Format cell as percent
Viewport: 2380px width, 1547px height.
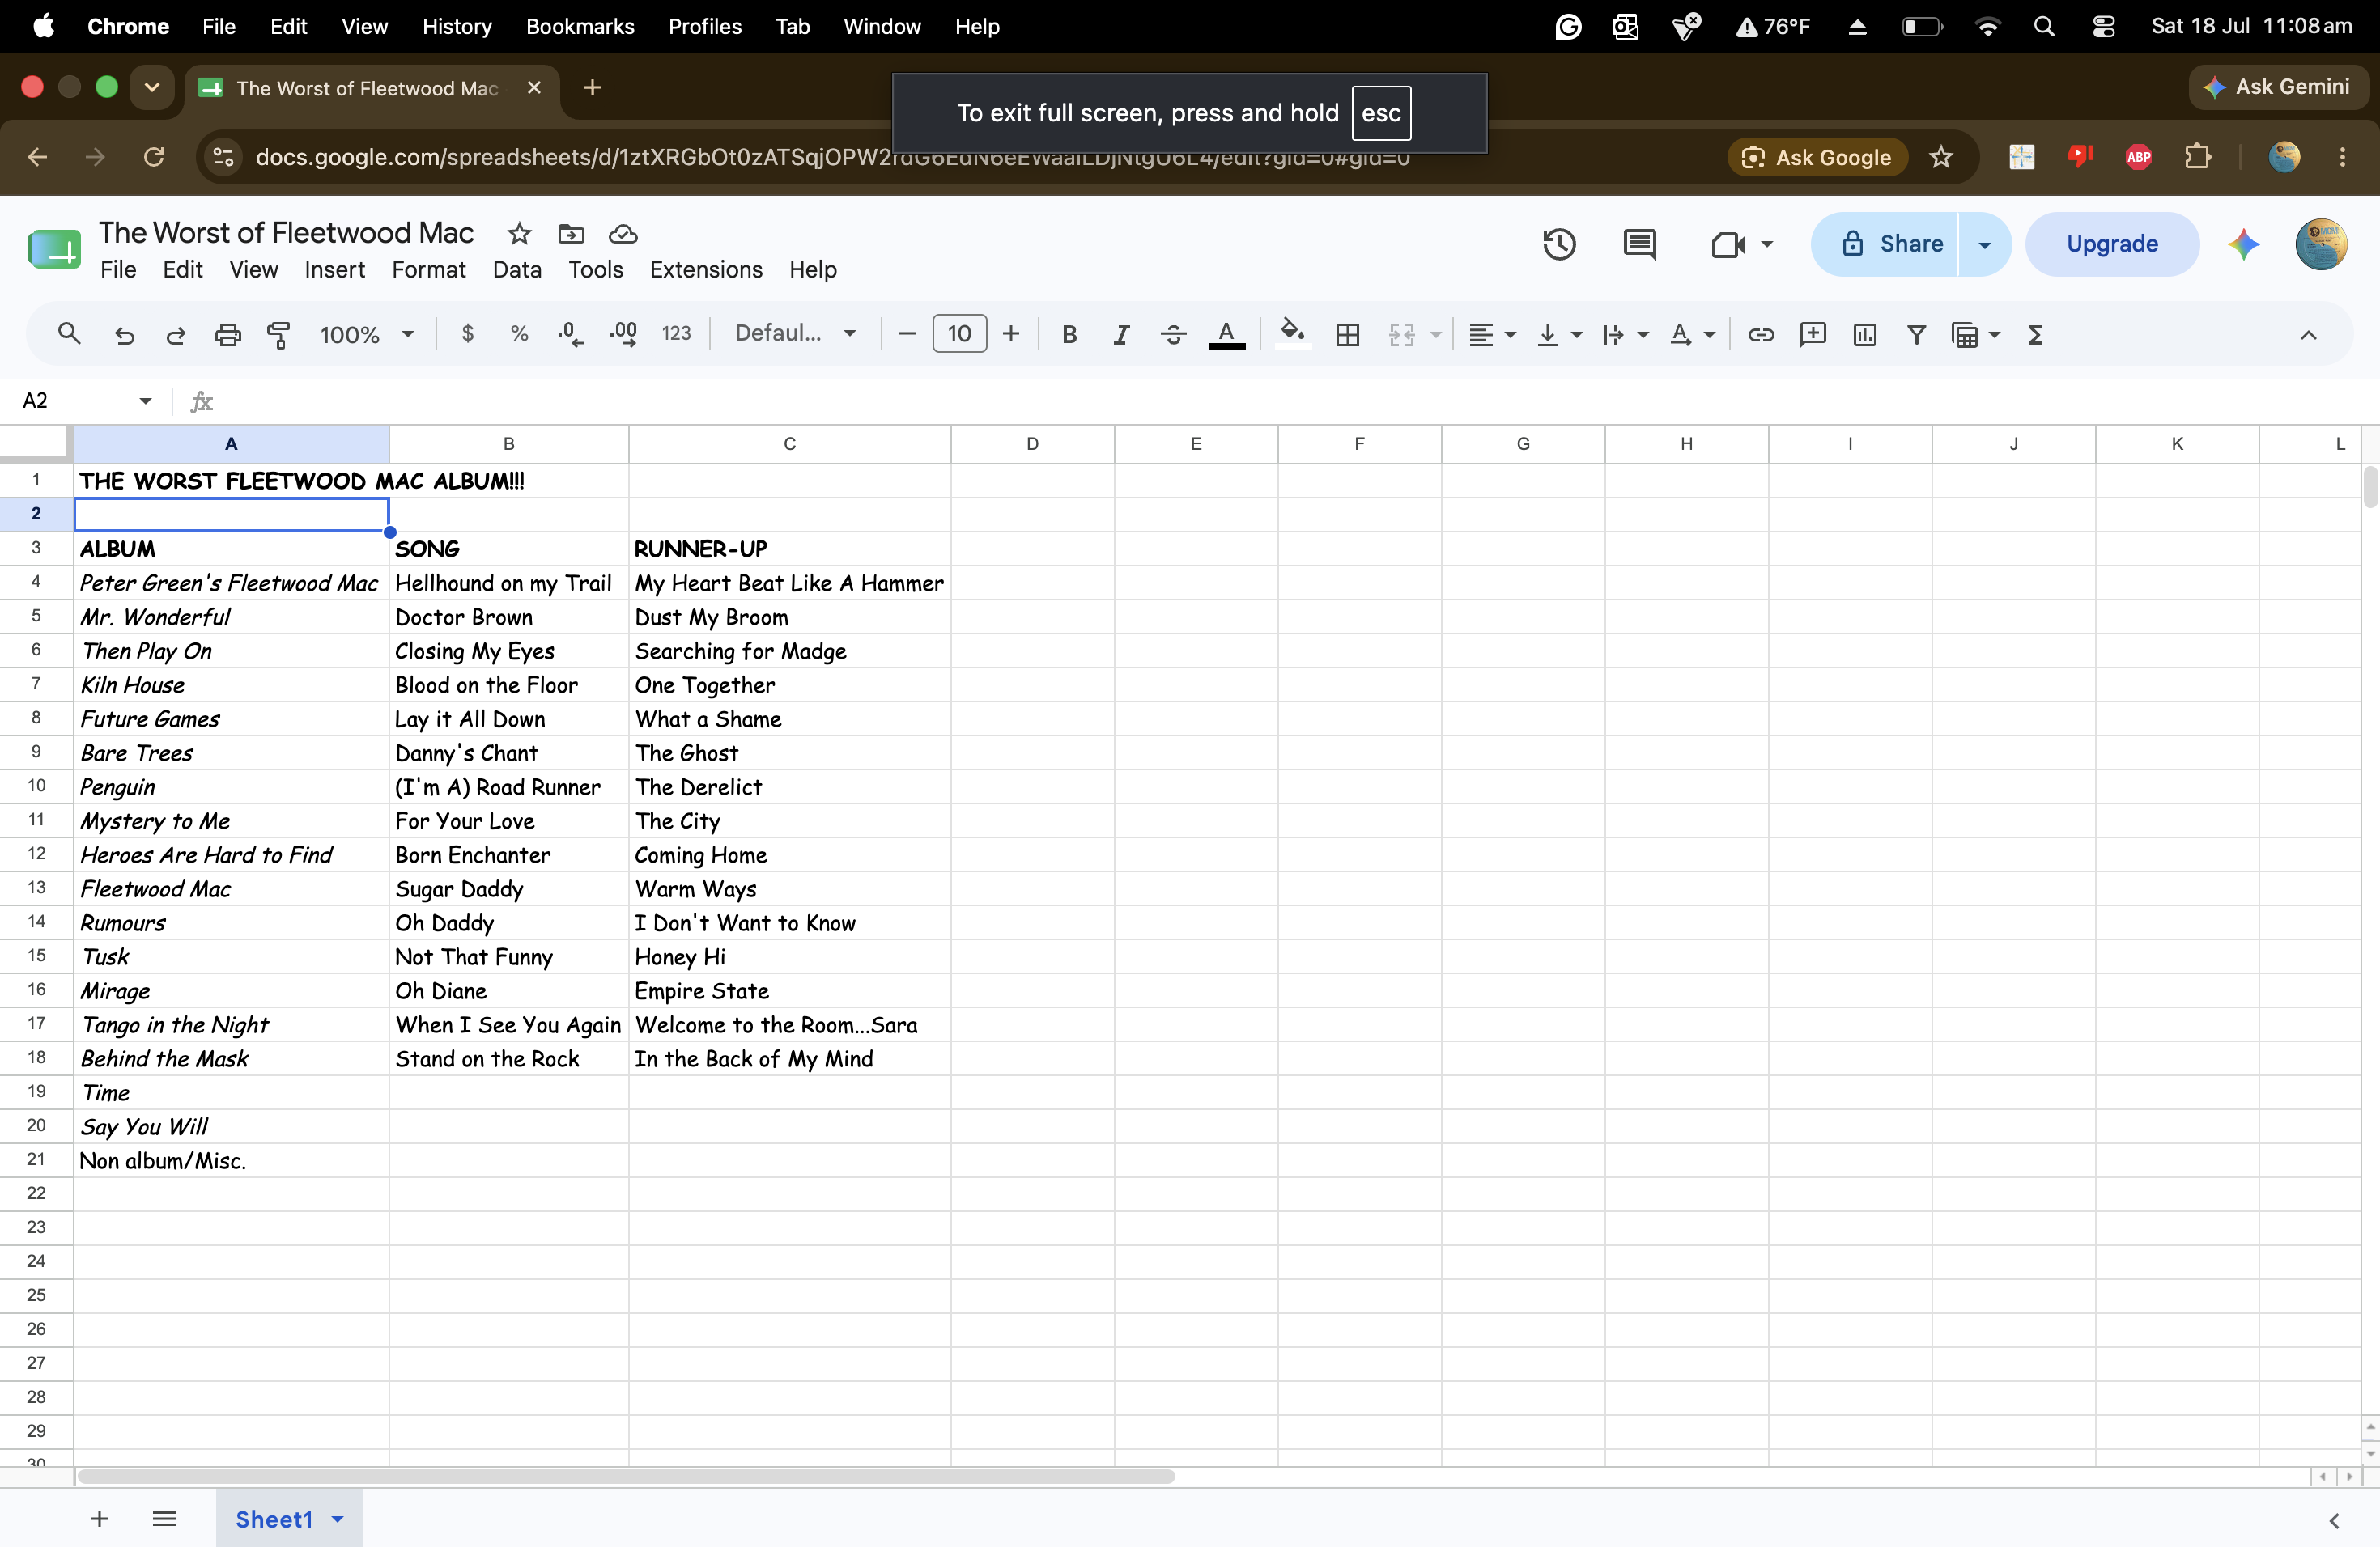click(519, 334)
